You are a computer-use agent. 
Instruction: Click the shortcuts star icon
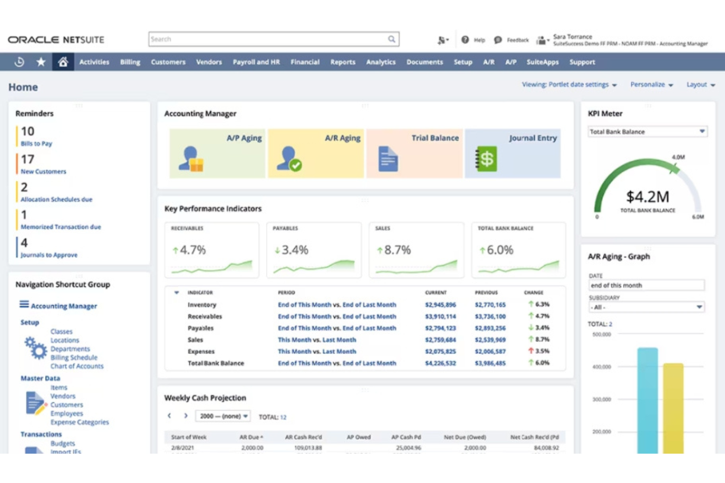[41, 62]
